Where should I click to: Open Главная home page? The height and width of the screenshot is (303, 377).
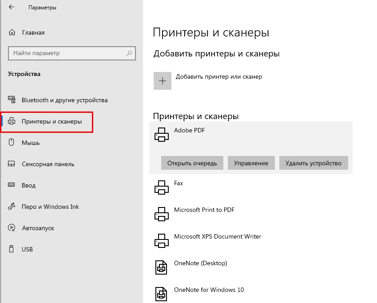coord(33,32)
